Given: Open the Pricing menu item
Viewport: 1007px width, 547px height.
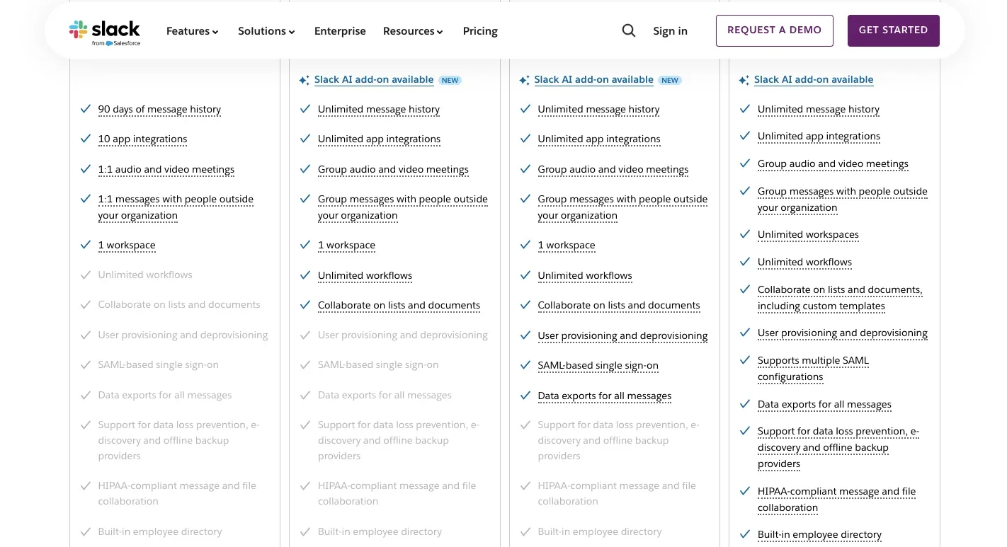Looking at the screenshot, I should (x=480, y=31).
